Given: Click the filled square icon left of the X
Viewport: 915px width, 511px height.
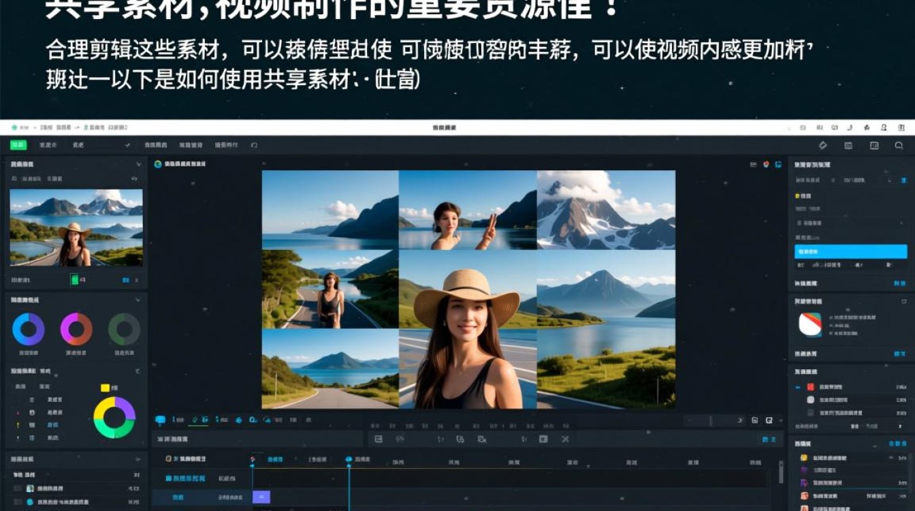Looking at the screenshot, I should [543, 439].
